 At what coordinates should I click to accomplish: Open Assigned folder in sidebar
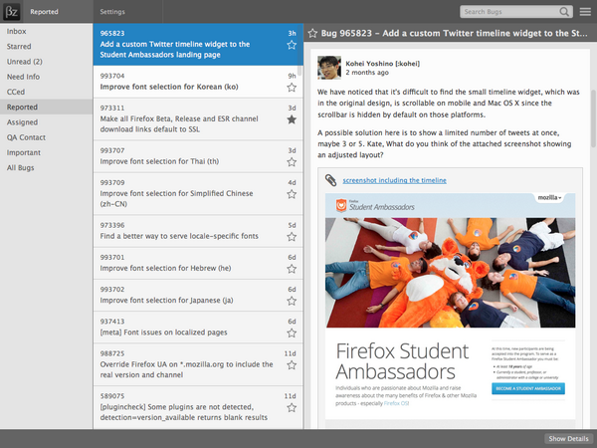46,122
